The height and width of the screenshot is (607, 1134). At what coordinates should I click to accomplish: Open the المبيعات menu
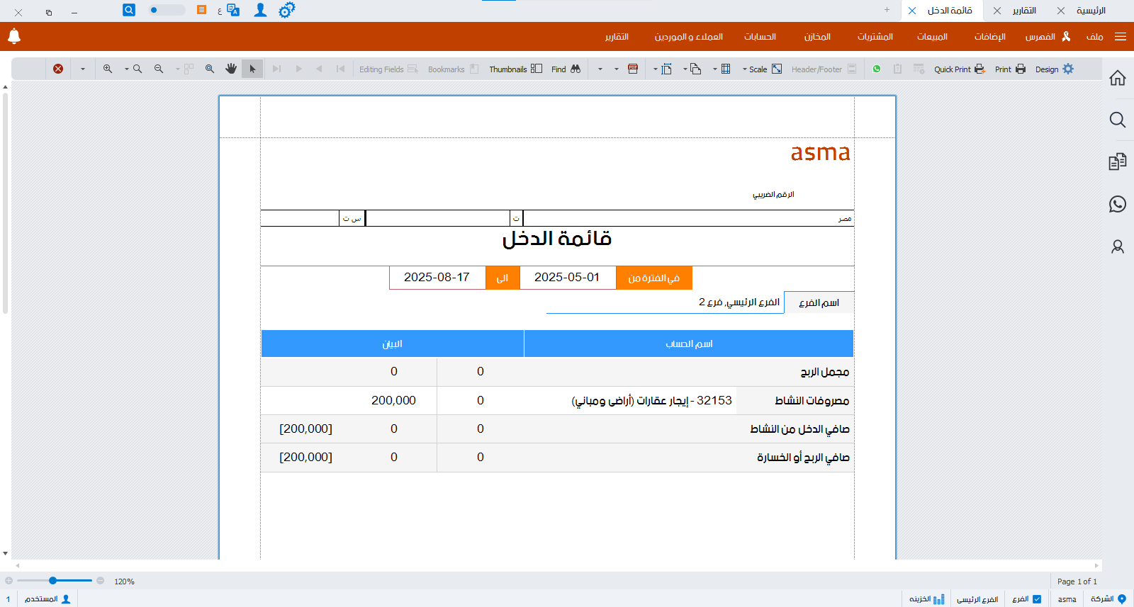coord(932,37)
